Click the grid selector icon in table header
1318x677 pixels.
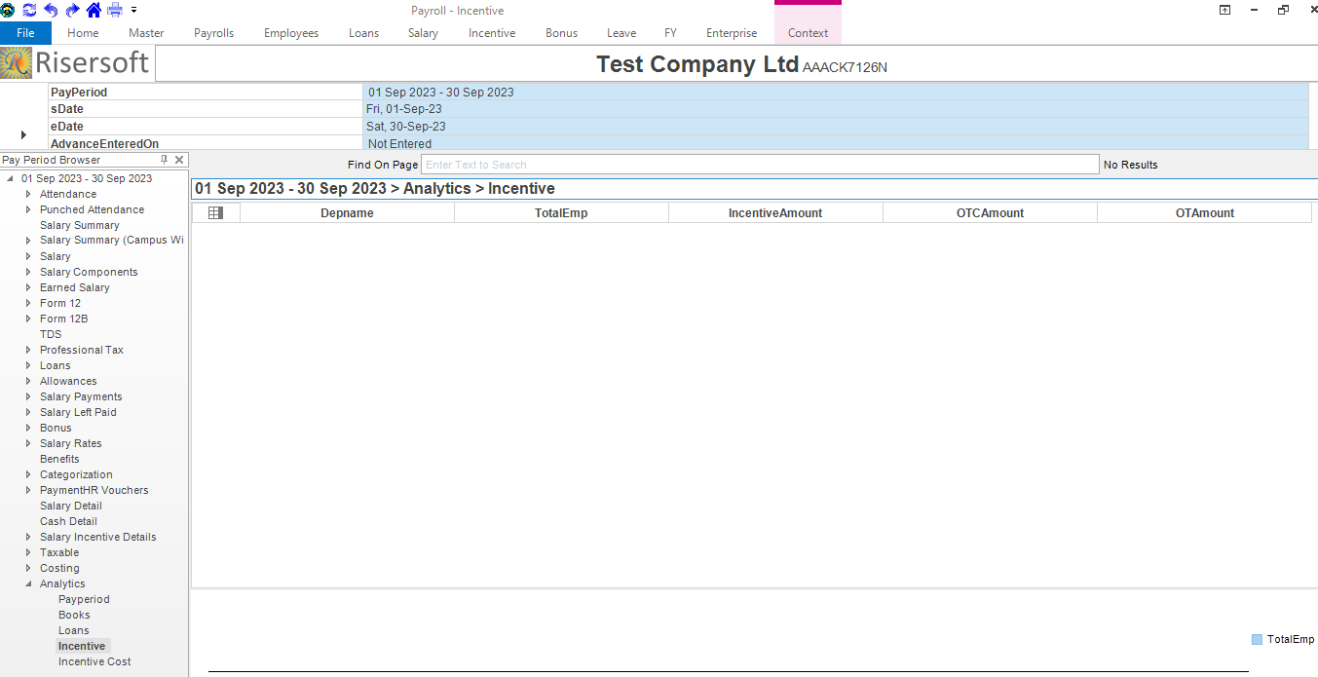(215, 213)
